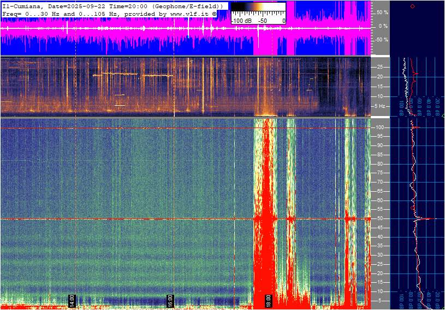Click the small red circle near 55 Hz
This screenshot has width=445, height=310.
pos(413,208)
